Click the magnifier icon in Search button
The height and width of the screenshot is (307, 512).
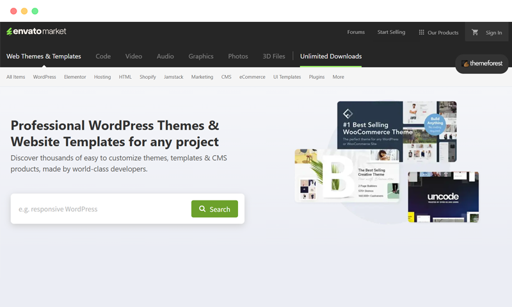[x=202, y=208]
